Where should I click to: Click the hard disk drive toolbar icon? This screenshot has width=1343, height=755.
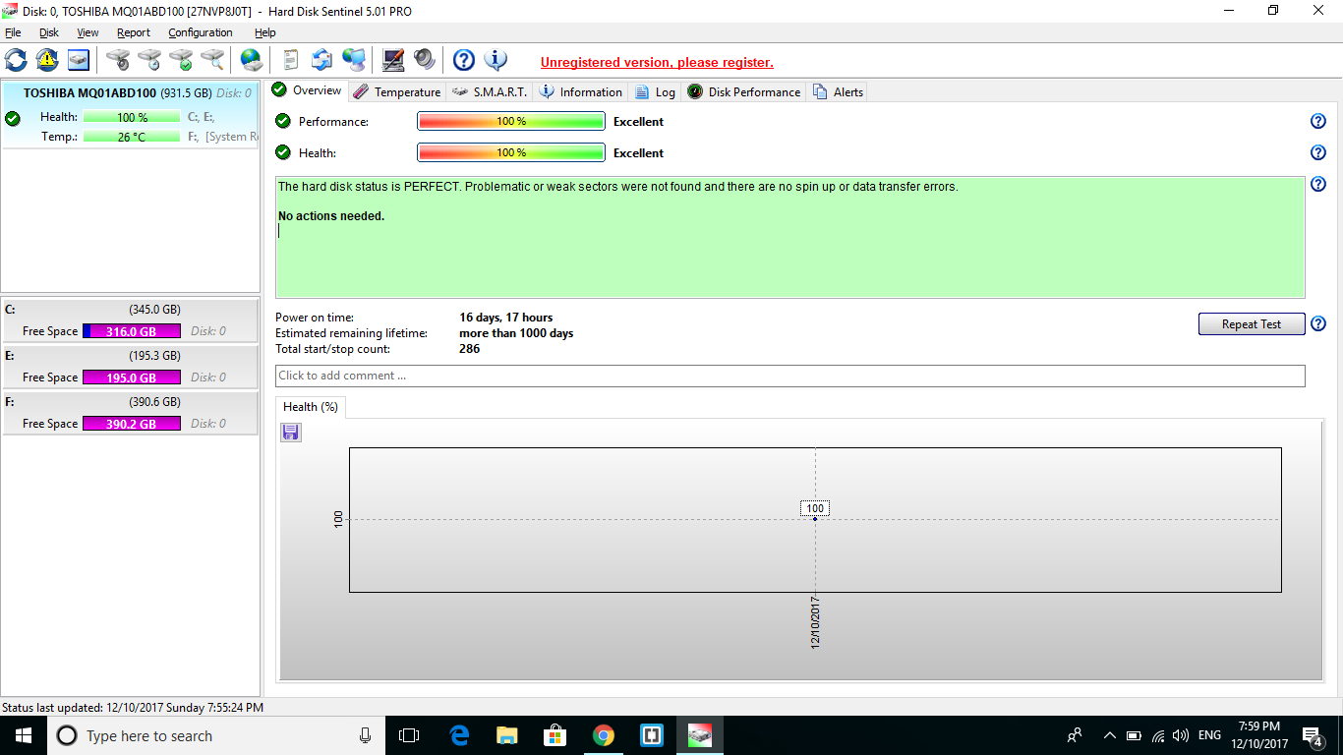[79, 60]
